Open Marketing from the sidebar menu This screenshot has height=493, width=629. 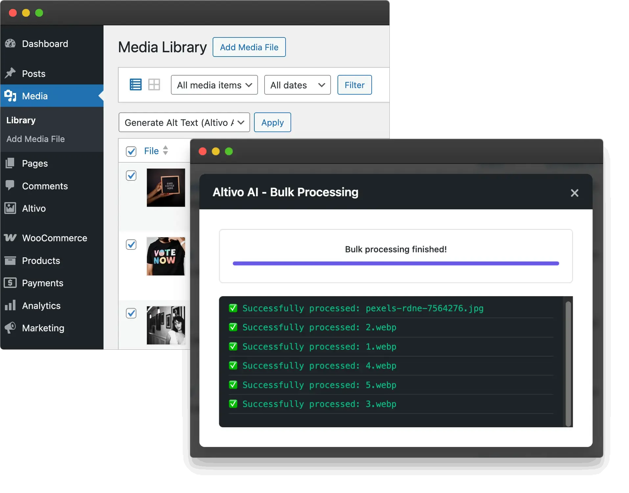click(52, 328)
